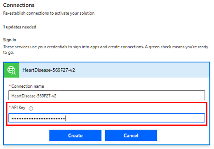Click the Connections heading

[x=19, y=5]
